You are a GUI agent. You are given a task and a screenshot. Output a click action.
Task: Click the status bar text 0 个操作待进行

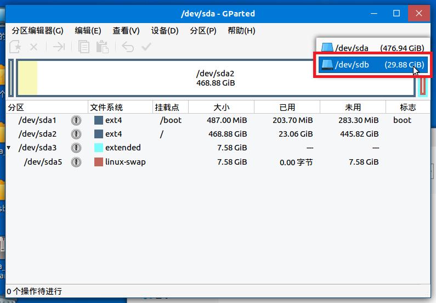(34, 291)
